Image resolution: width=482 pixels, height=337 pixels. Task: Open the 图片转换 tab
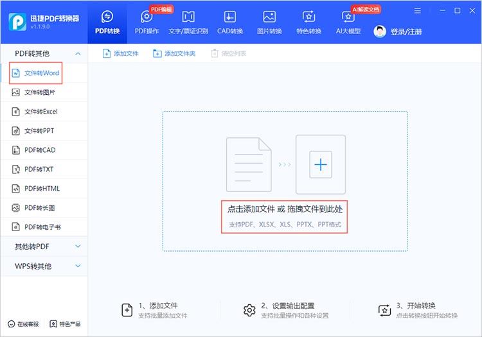pyautogui.click(x=269, y=22)
